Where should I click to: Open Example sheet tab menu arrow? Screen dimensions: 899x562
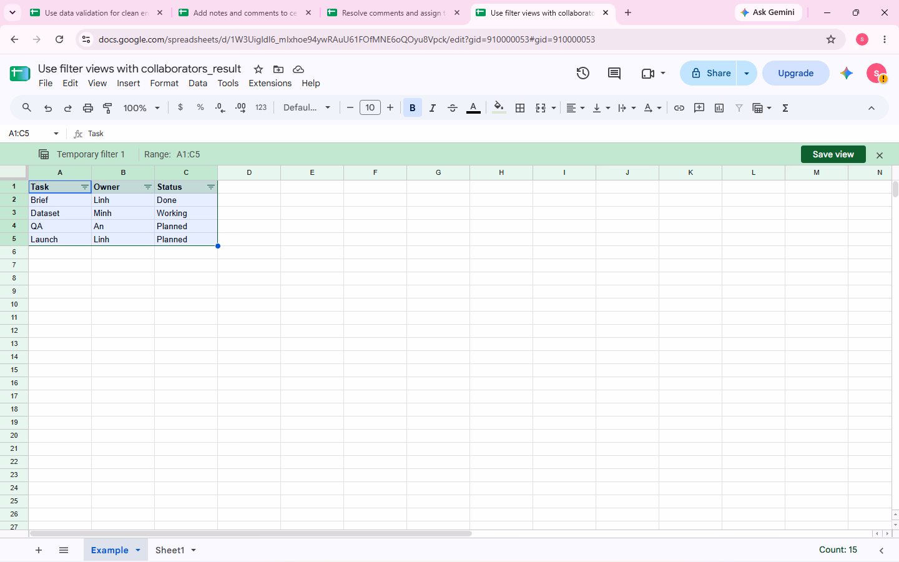point(138,550)
